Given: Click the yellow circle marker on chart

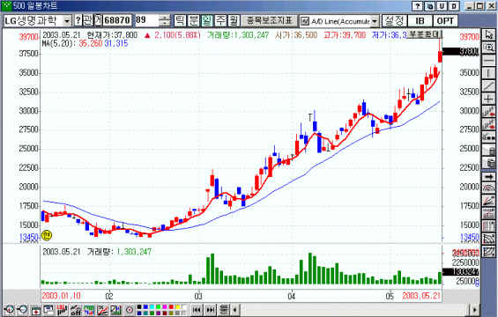Looking at the screenshot, I should click(47, 235).
